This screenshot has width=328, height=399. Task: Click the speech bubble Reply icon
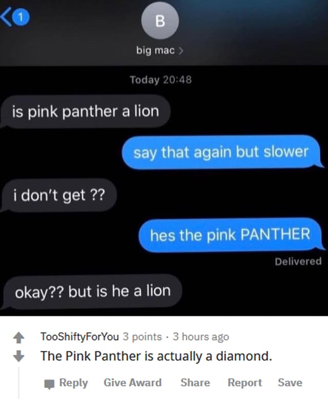(49, 384)
